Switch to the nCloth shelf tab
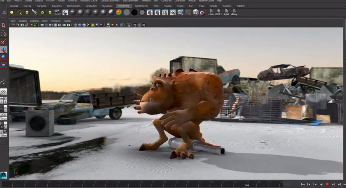 pos(213,6)
